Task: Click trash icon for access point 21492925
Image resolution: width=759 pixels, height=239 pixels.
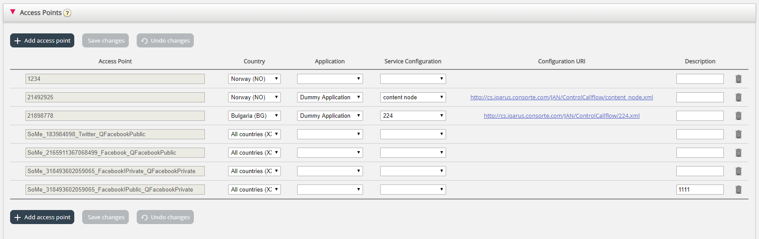Action: coord(738,98)
